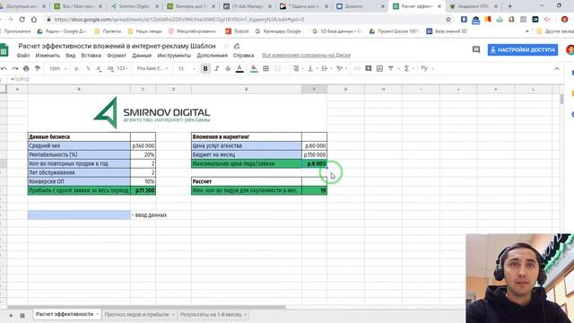Open the Functions sigma menu
Viewport: 574px width, 323px height.
coord(406,68)
